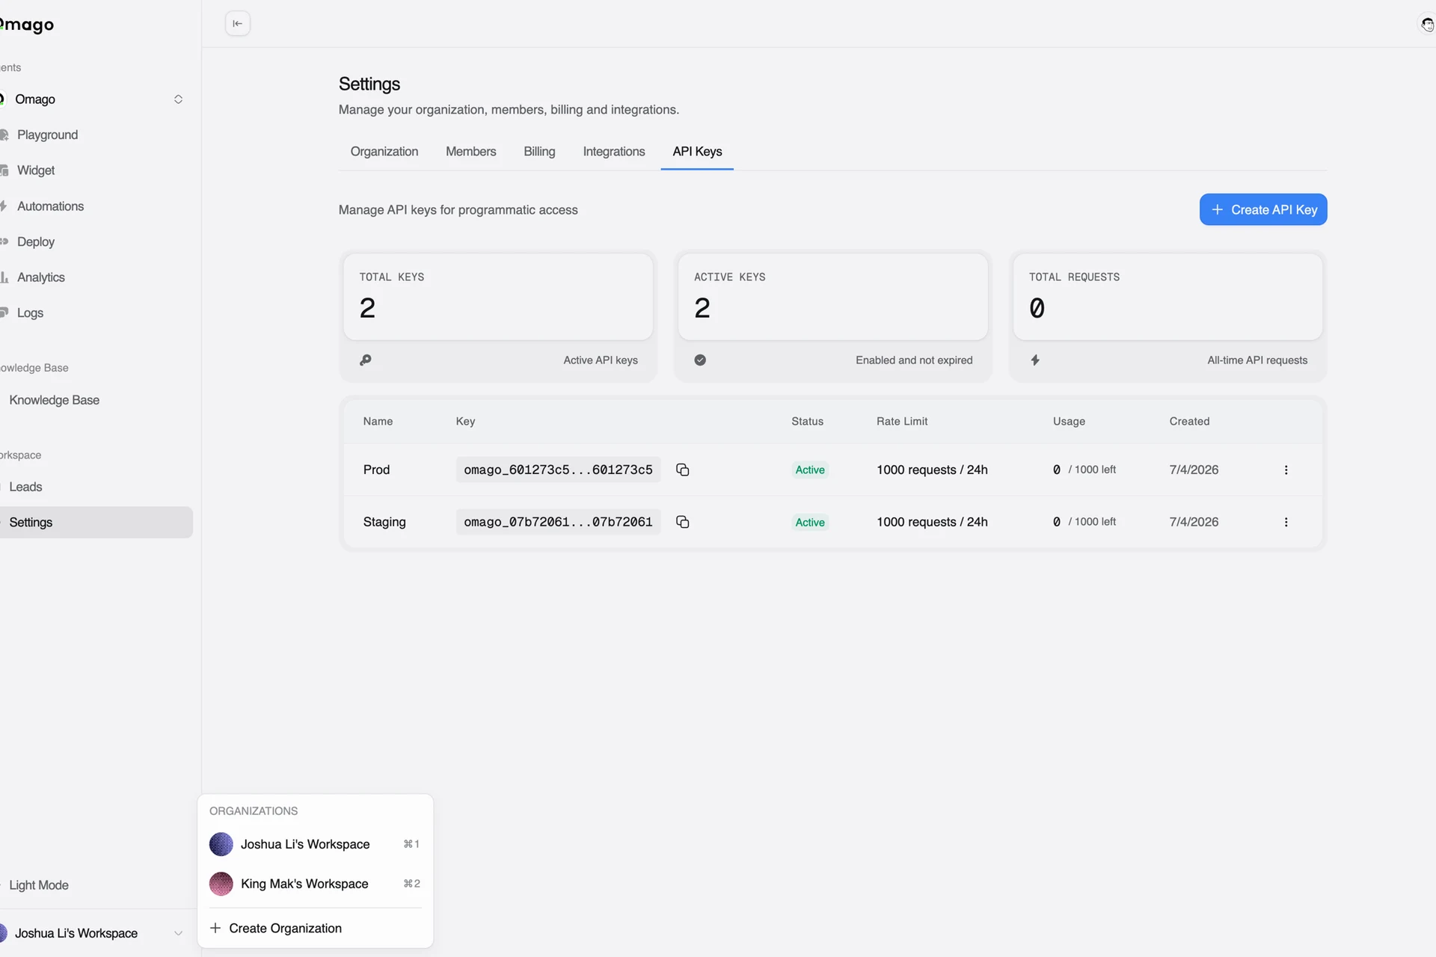This screenshot has height=957, width=1436.
Task: Click the Rate Limit column header
Action: coord(902,421)
